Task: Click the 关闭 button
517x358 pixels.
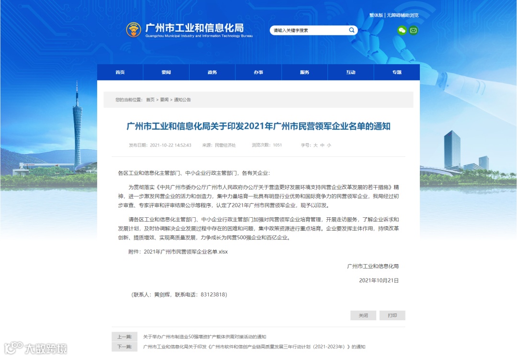Action: [x=363, y=315]
